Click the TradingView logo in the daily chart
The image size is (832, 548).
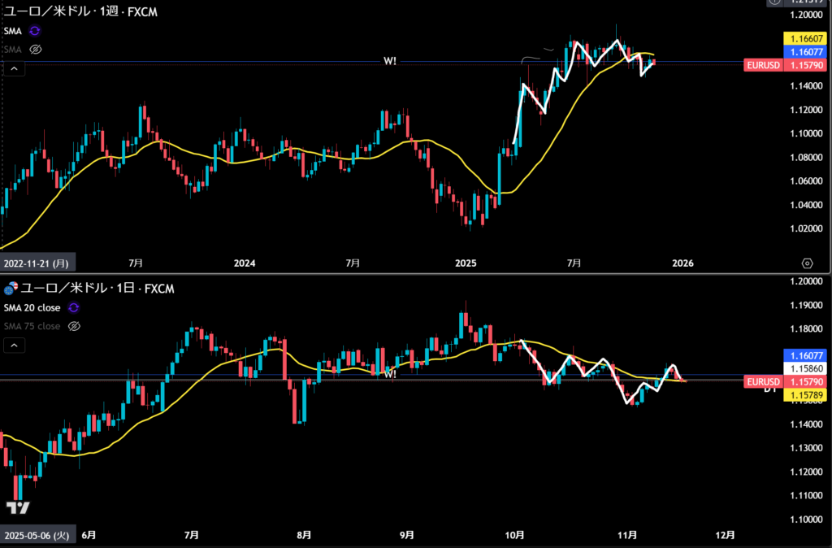click(18, 508)
